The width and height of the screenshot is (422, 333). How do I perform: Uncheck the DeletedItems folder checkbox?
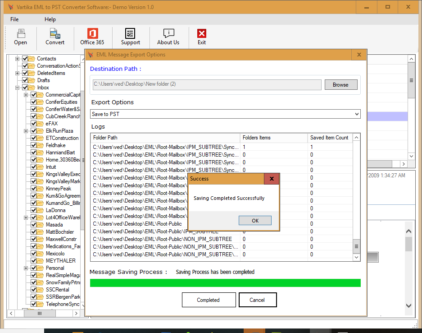coord(25,73)
